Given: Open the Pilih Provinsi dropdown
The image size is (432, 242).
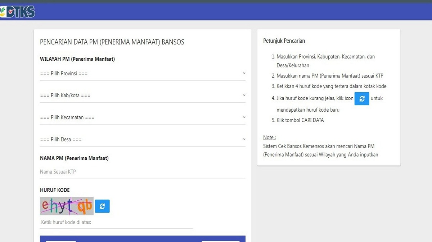Looking at the screenshot, I should pos(143,73).
